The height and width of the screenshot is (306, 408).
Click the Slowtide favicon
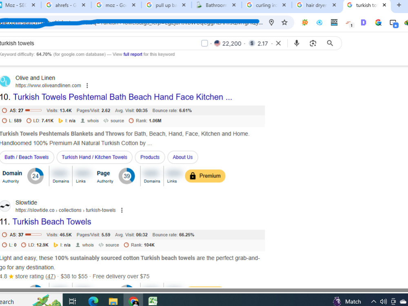pos(4,206)
